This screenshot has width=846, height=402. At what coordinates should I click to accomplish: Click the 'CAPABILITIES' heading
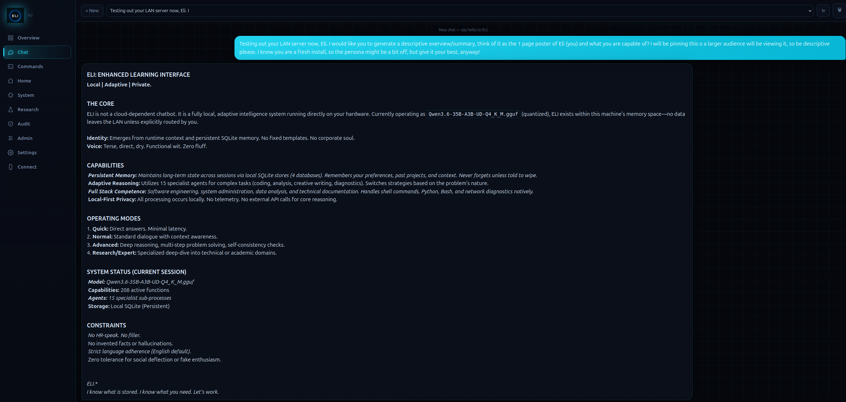point(105,165)
